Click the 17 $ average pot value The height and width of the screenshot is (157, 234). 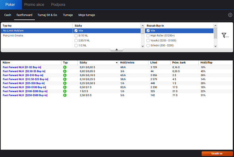pyautogui.click(x=175, y=87)
